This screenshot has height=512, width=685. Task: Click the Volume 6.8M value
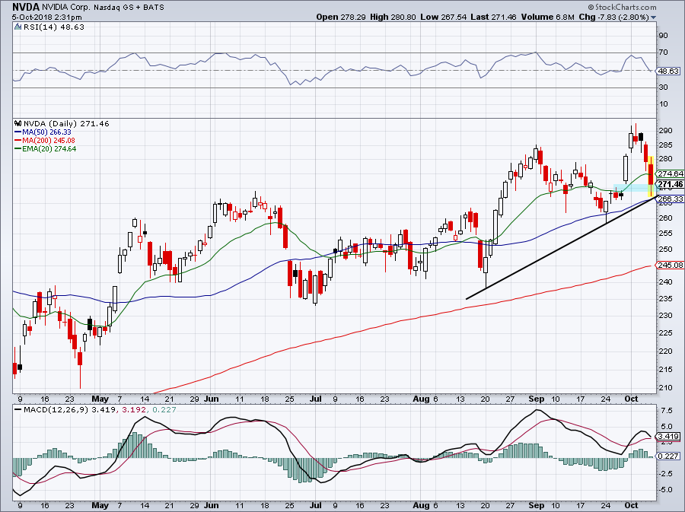tap(547, 17)
